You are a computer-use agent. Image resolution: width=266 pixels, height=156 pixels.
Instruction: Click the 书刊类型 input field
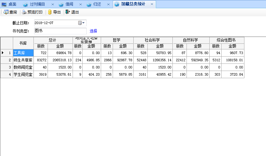coord(59,31)
